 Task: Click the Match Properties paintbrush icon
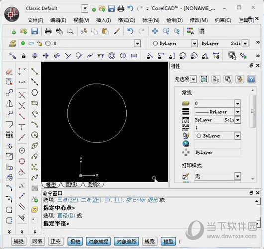coord(117,31)
